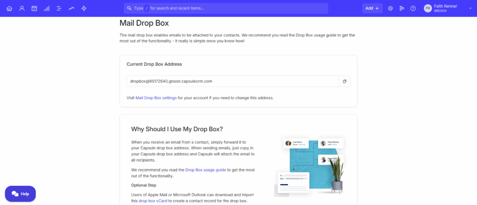Open the Projects list icon
This screenshot has width=477, height=205.
(x=59, y=8)
